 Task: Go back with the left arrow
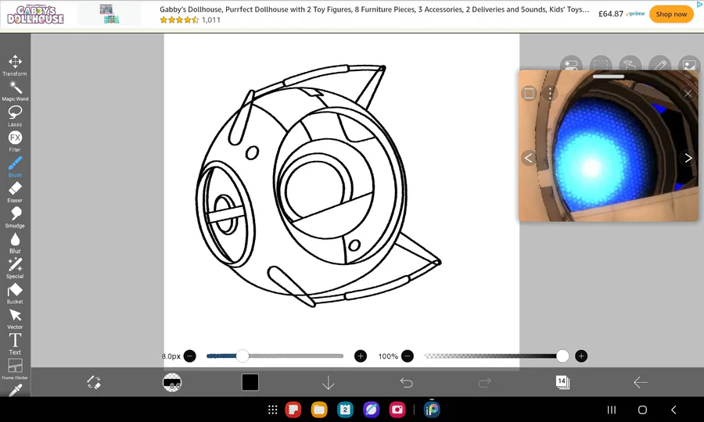[640, 383]
